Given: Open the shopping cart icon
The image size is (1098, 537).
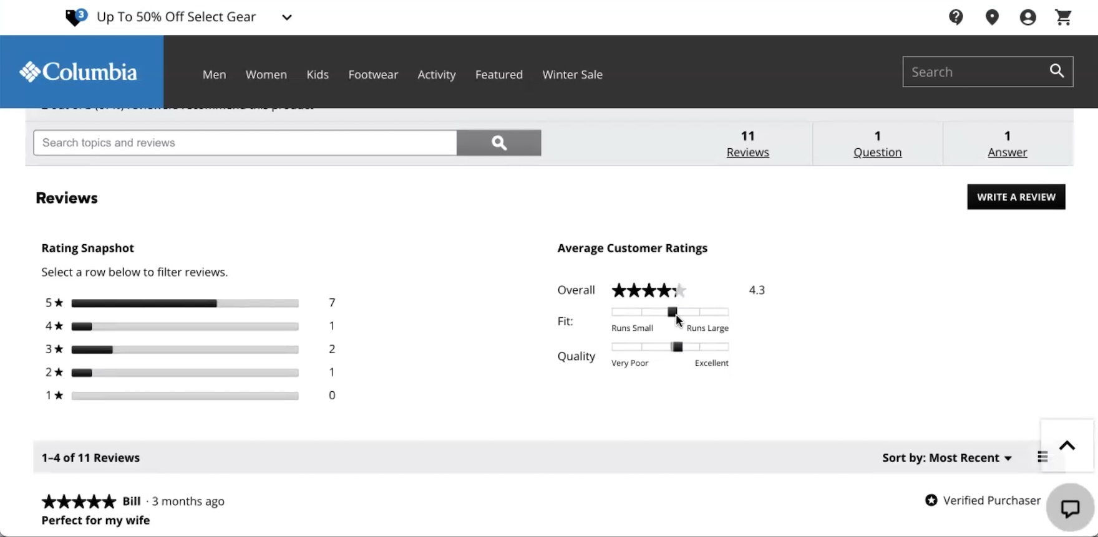Looking at the screenshot, I should (x=1064, y=17).
